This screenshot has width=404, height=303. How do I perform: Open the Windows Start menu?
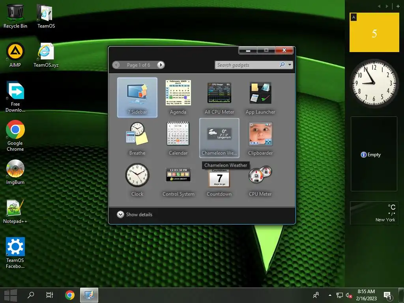point(11,295)
